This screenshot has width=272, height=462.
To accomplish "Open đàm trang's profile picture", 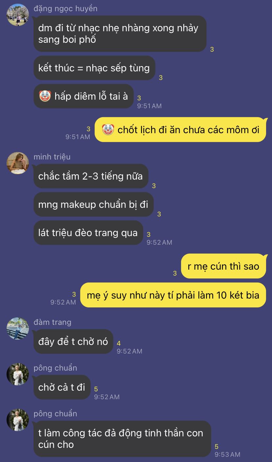I will (x=18, y=328).
